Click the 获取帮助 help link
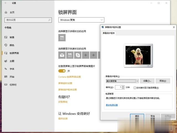The height and width of the screenshot is (133, 177). (63, 102)
